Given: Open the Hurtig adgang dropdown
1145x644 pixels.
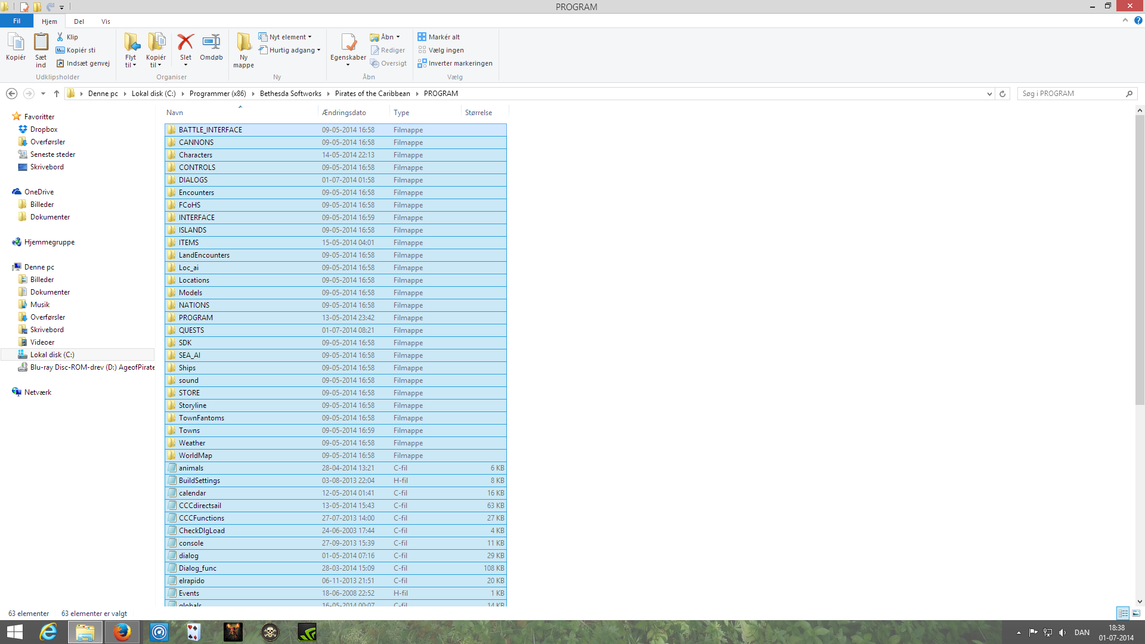Looking at the screenshot, I should tap(289, 50).
